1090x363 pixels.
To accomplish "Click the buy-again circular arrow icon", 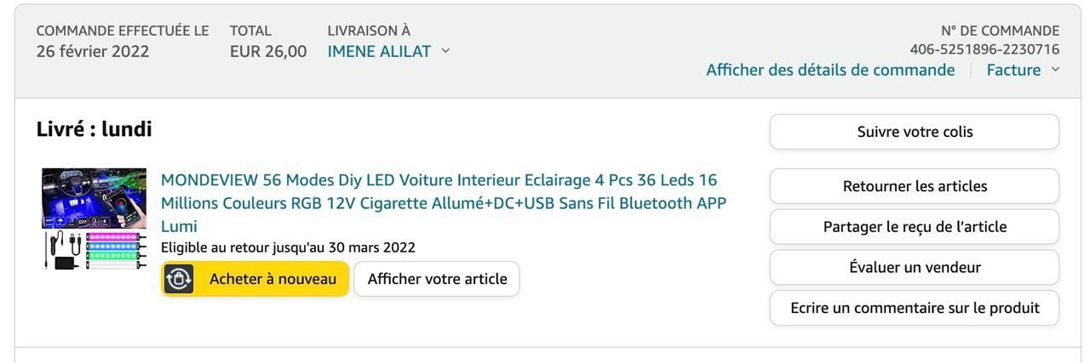I will (x=179, y=279).
